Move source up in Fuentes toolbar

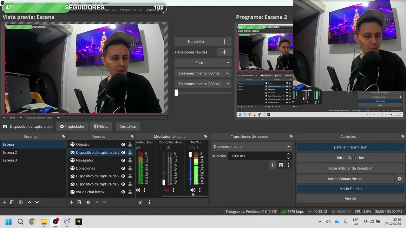tap(97, 202)
